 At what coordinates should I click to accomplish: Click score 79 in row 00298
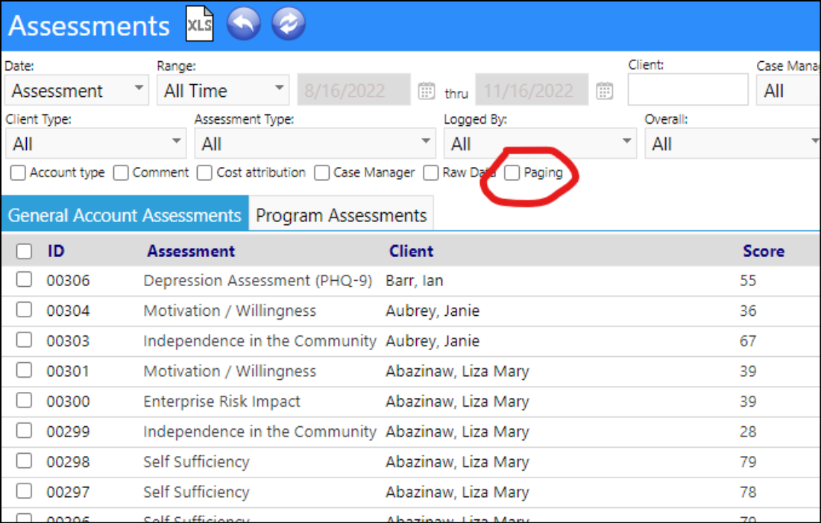748,462
